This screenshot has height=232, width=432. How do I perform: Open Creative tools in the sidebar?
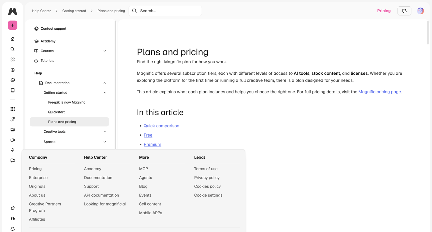[x=54, y=131]
